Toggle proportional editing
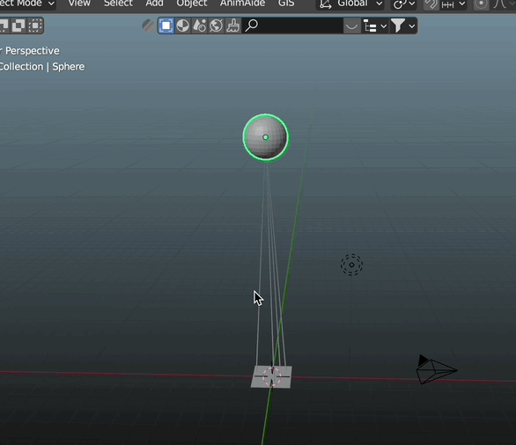 click(481, 4)
